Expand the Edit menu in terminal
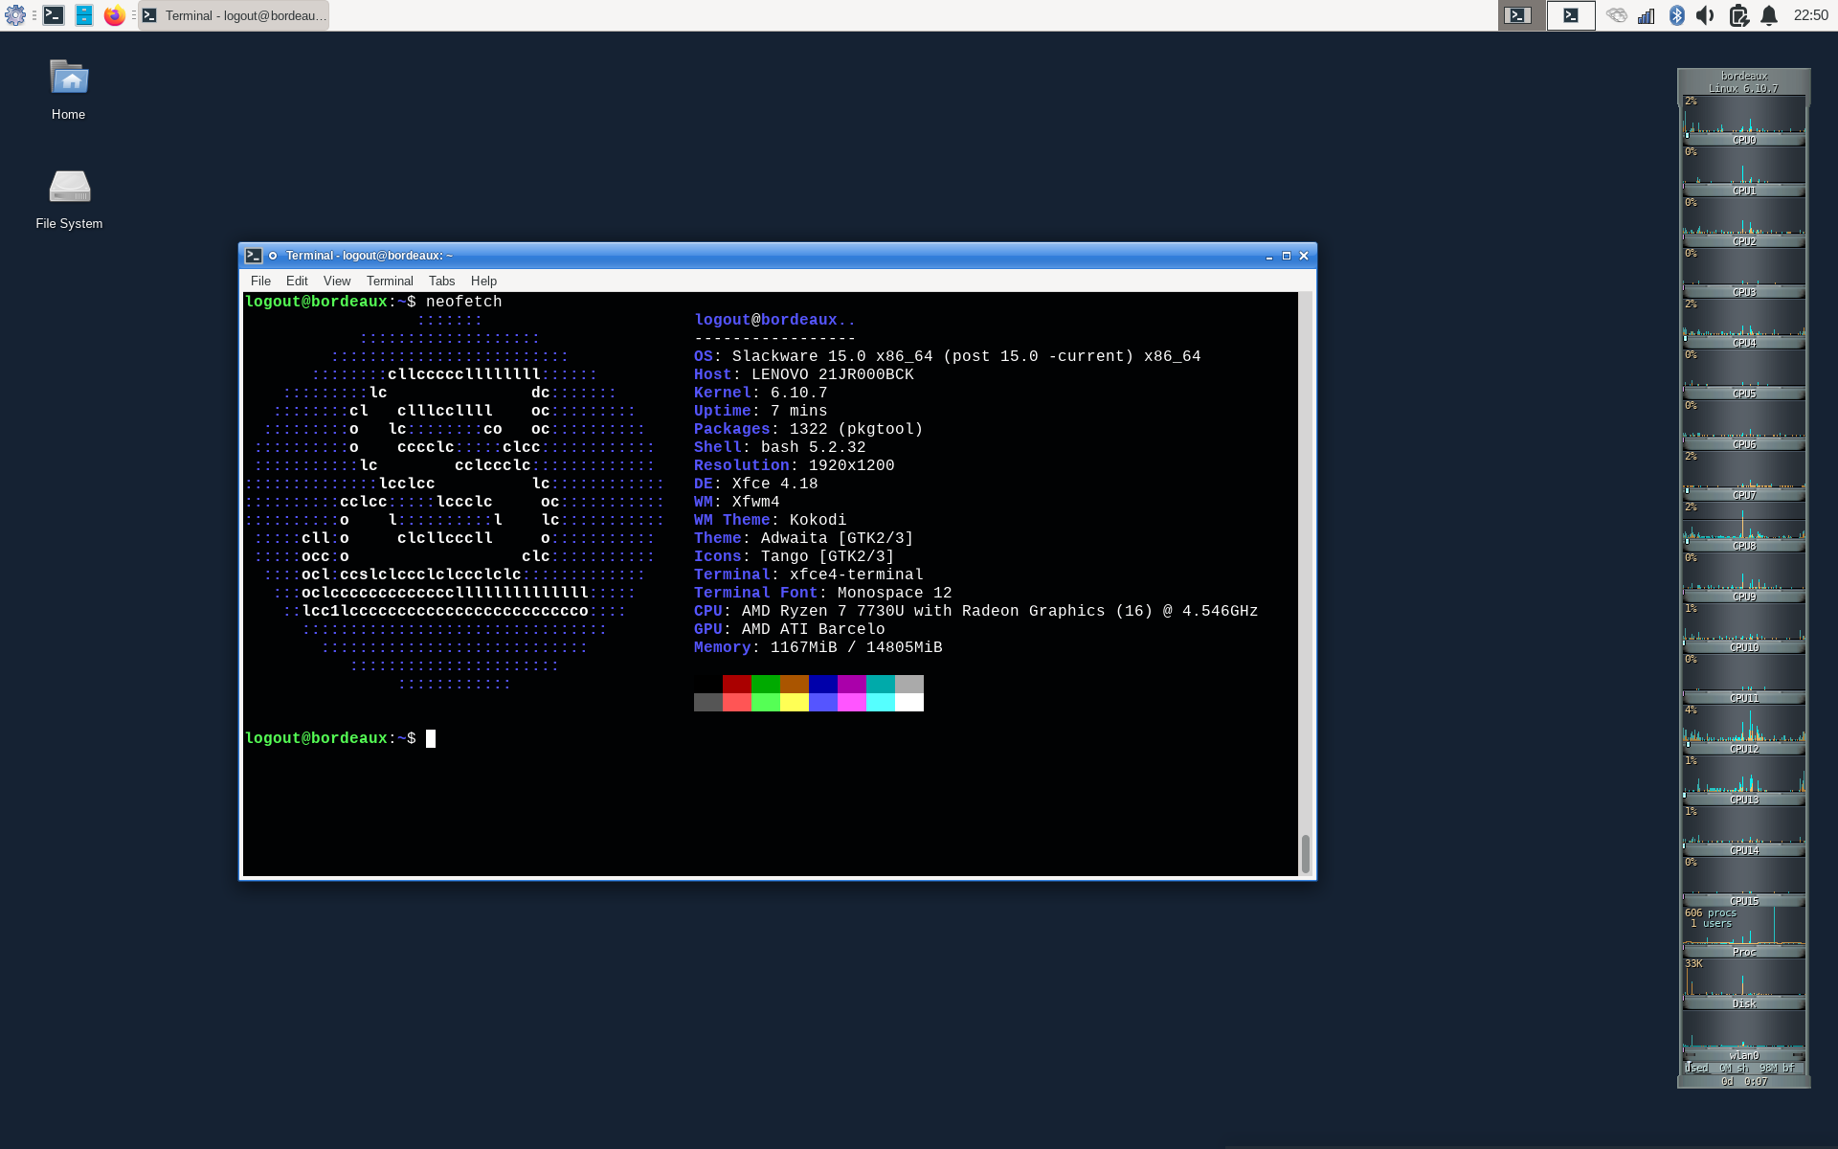 tap(297, 281)
